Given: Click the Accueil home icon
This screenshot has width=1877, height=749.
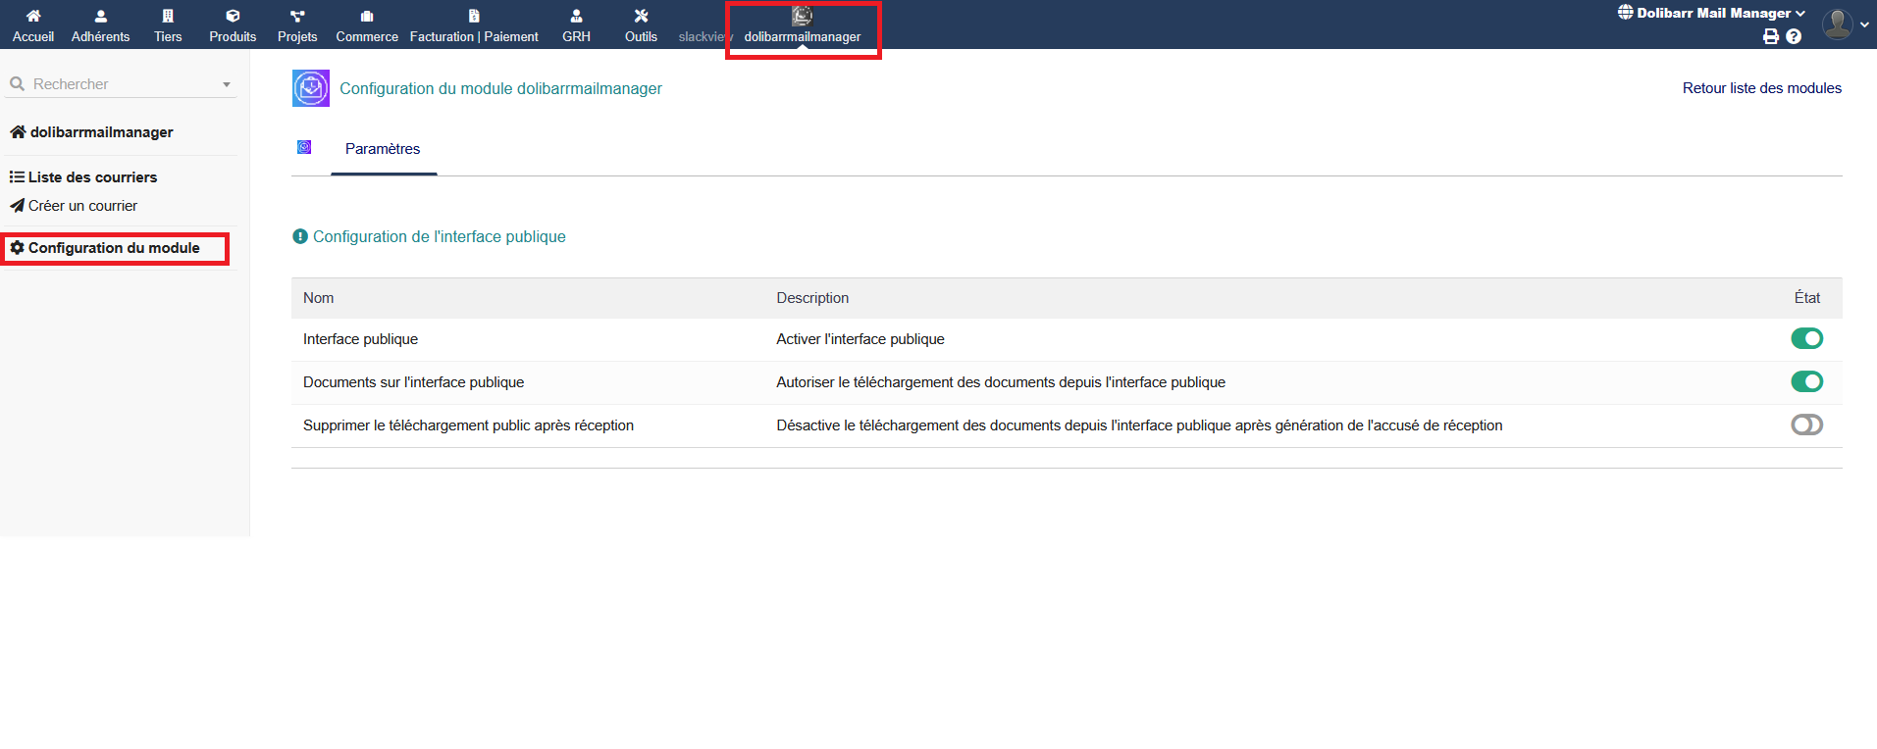Looking at the screenshot, I should coord(33,16).
